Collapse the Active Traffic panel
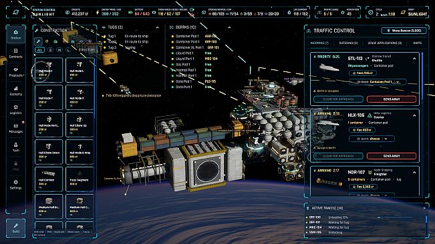 424,208
